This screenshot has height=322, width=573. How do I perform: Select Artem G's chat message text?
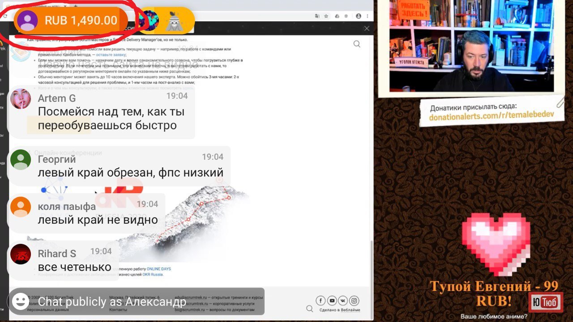(x=111, y=119)
